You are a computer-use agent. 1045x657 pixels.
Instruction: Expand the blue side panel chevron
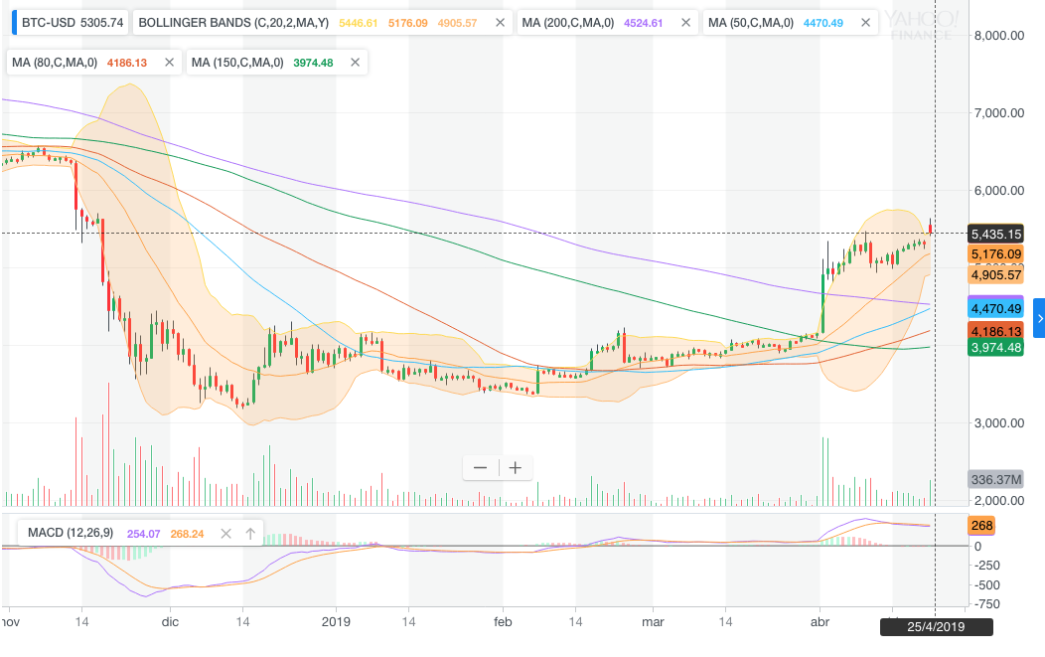(x=1039, y=319)
